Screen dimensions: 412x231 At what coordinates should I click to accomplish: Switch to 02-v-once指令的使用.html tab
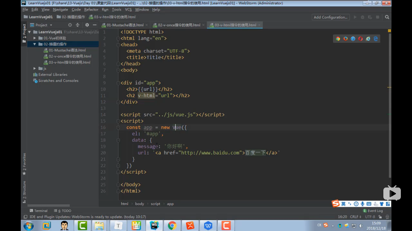[179, 25]
